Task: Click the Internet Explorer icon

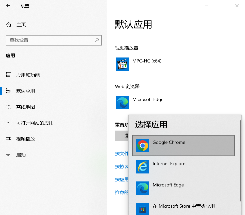Action: coord(143,167)
